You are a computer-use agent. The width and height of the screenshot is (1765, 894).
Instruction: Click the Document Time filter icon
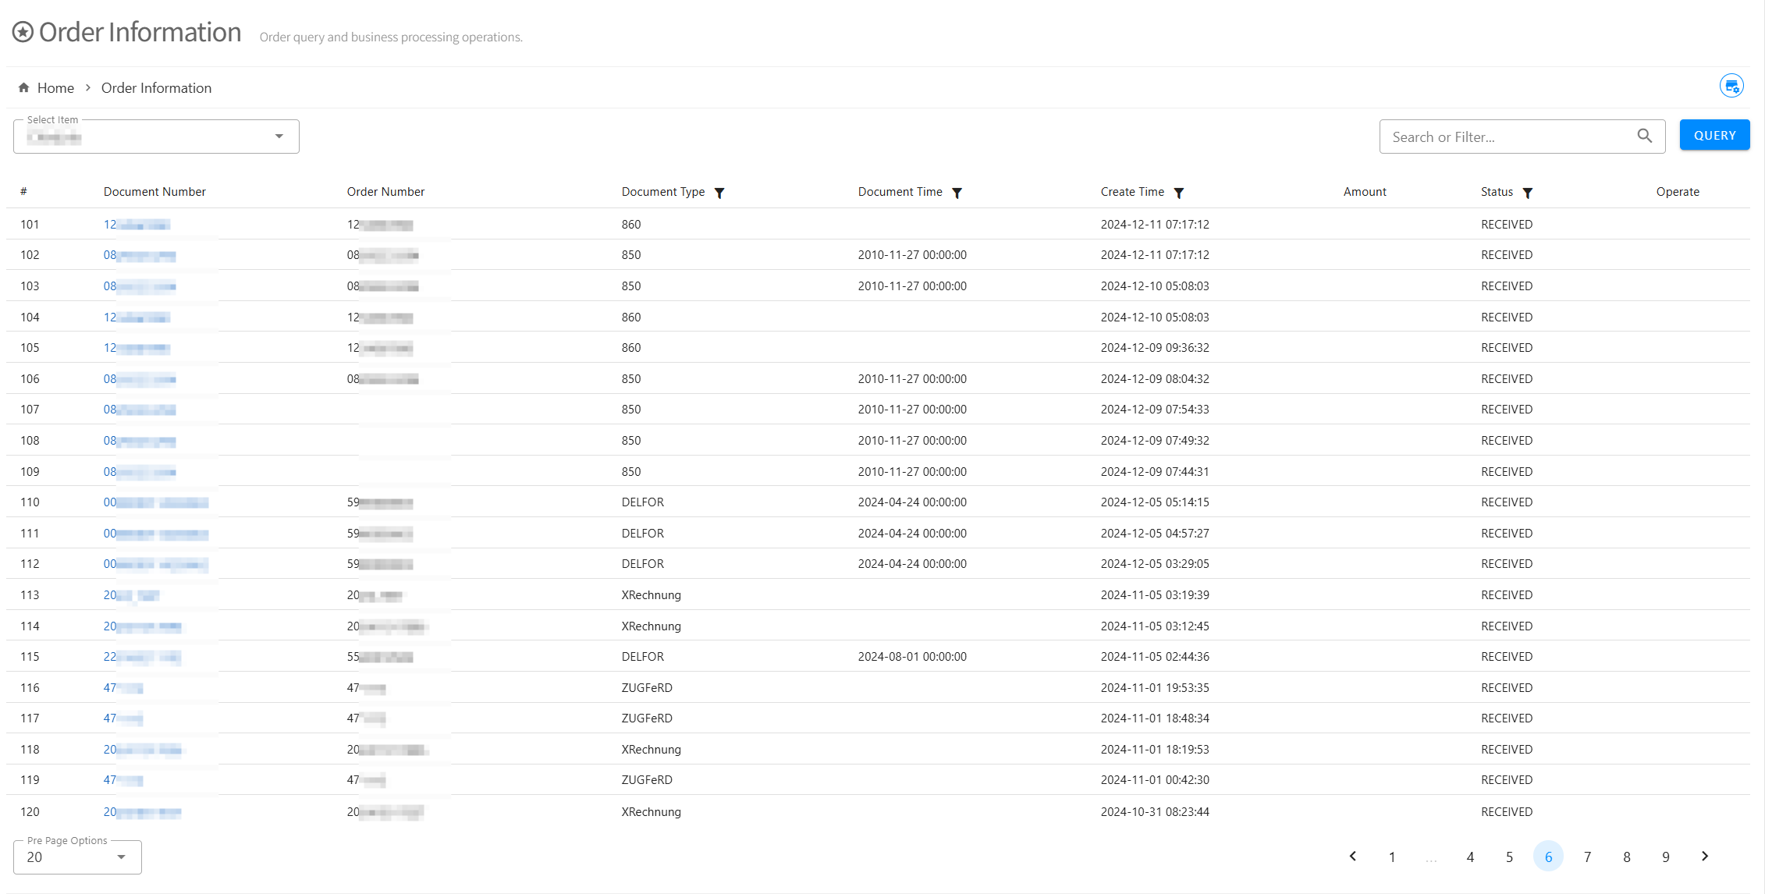(957, 193)
